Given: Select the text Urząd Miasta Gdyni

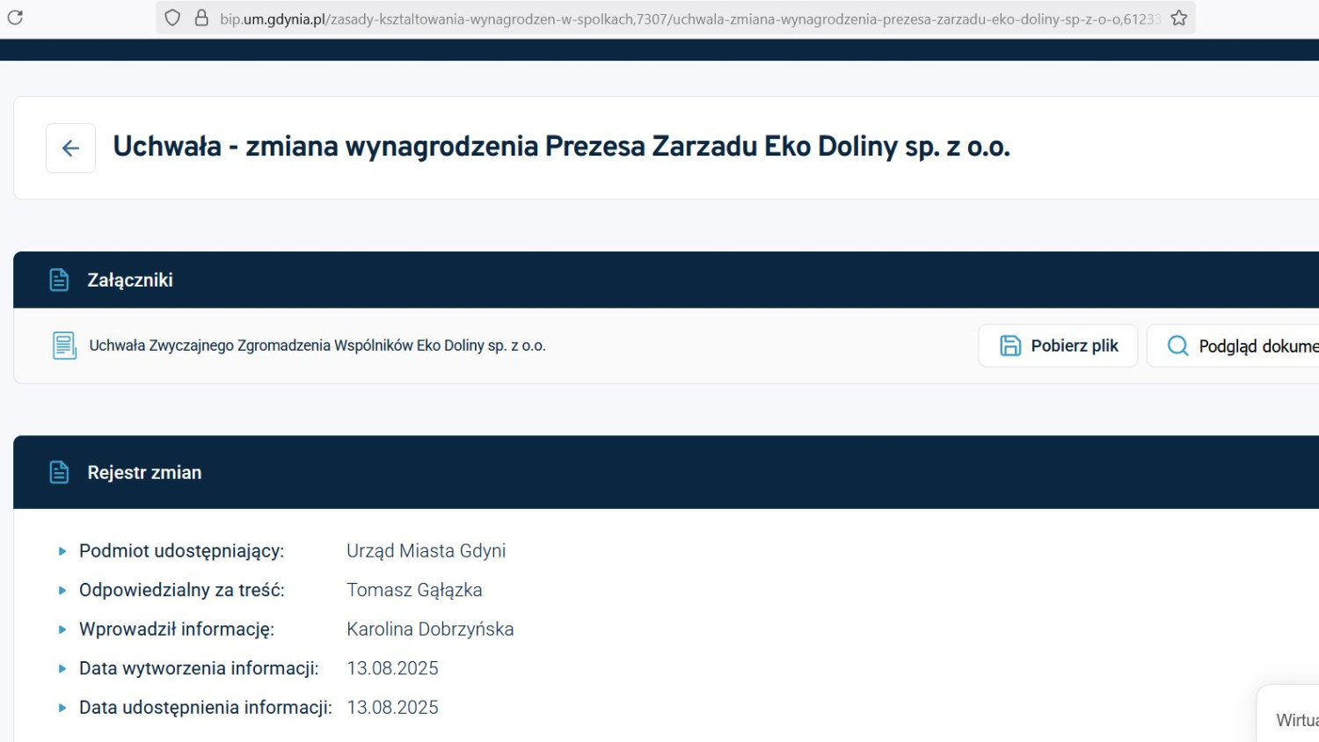Looking at the screenshot, I should coord(426,551).
